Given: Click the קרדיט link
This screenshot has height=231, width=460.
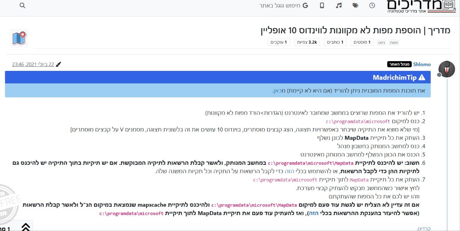Looking at the screenshot, I should (424, 228).
